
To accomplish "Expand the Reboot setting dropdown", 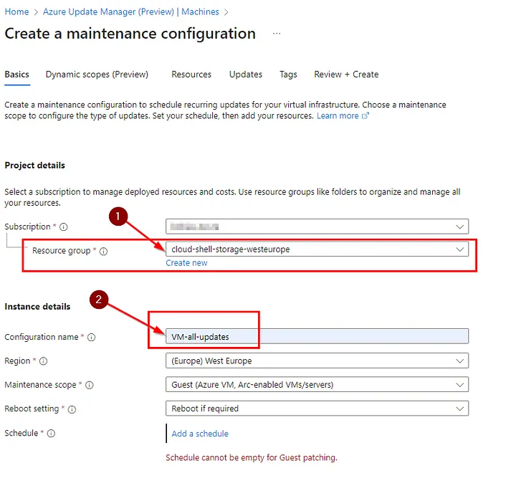I will 317,409.
